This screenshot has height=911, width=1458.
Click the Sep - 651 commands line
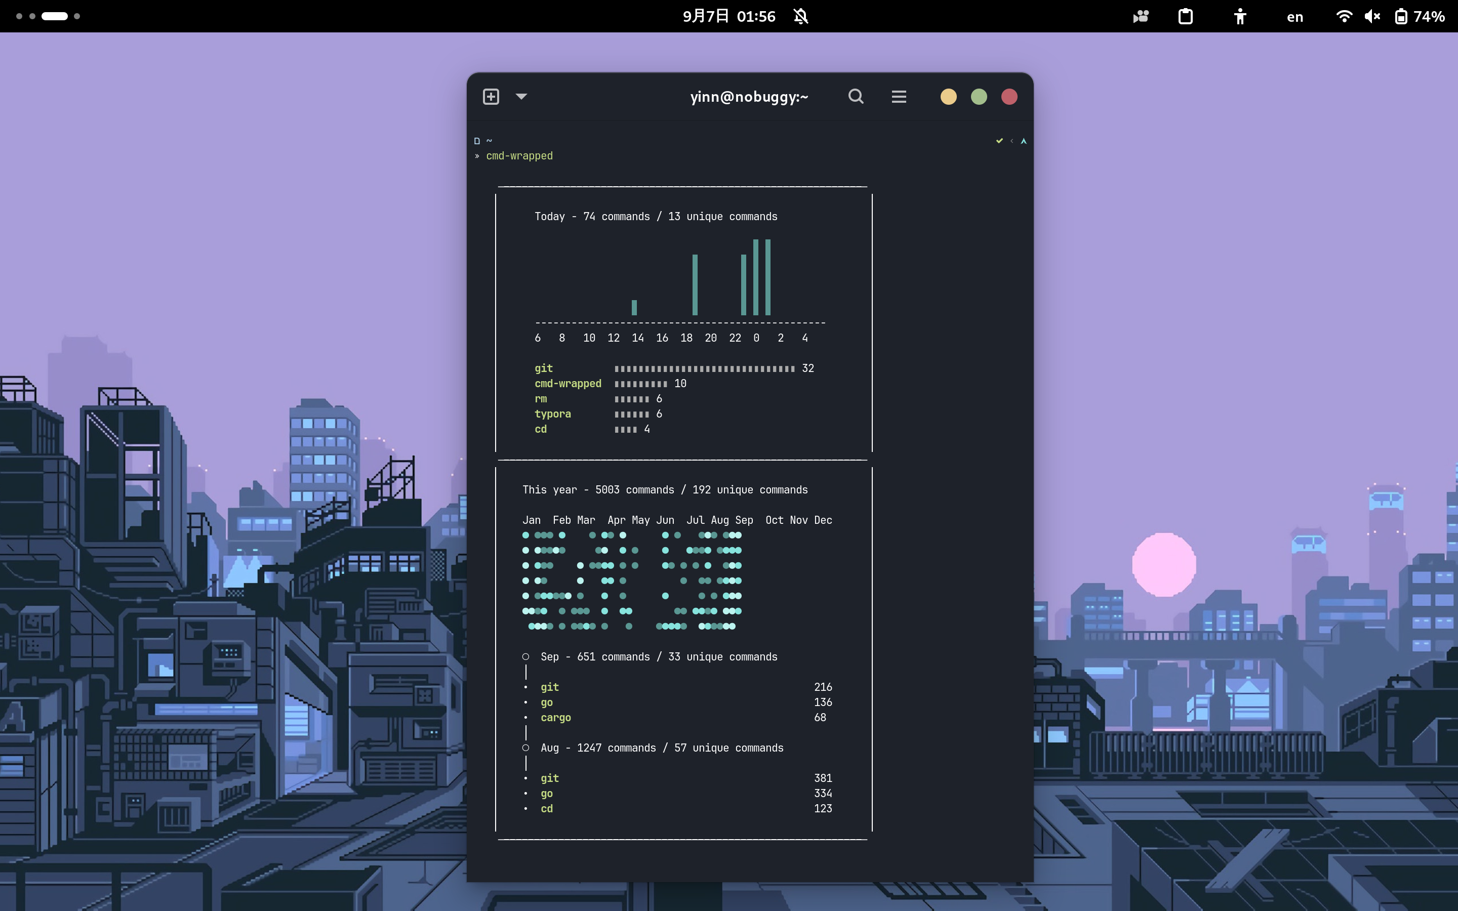[659, 657]
